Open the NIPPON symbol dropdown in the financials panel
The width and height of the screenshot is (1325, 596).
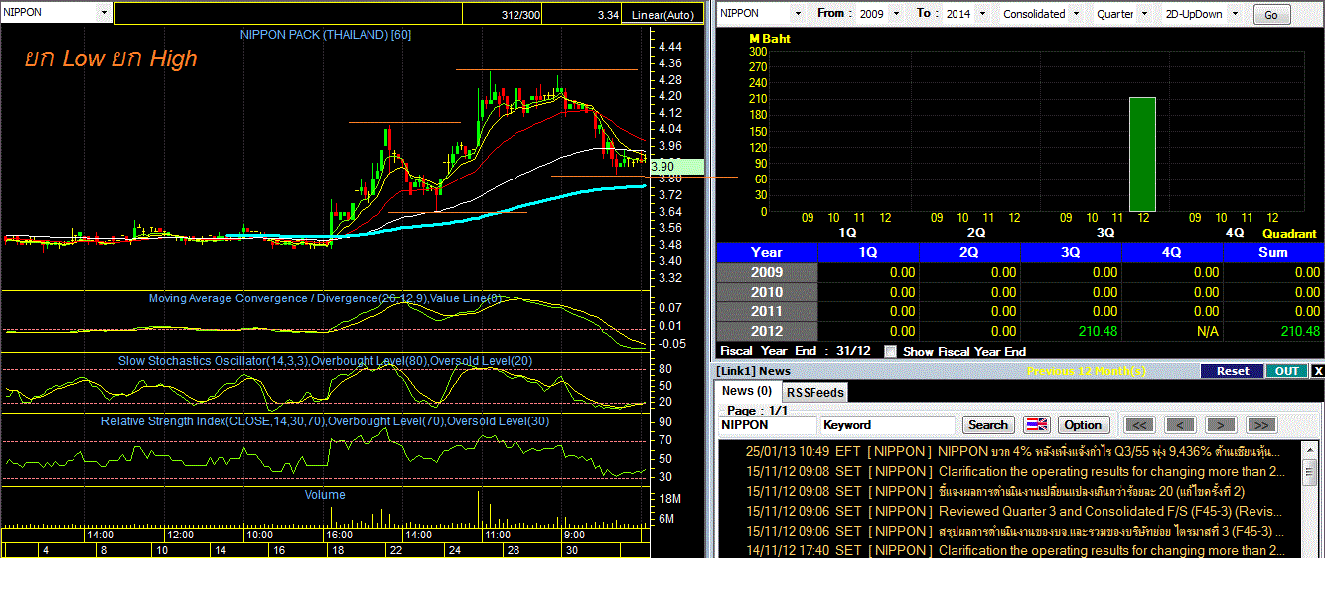797,14
